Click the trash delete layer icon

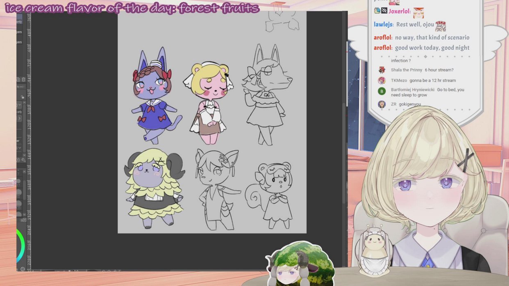[x=23, y=79]
